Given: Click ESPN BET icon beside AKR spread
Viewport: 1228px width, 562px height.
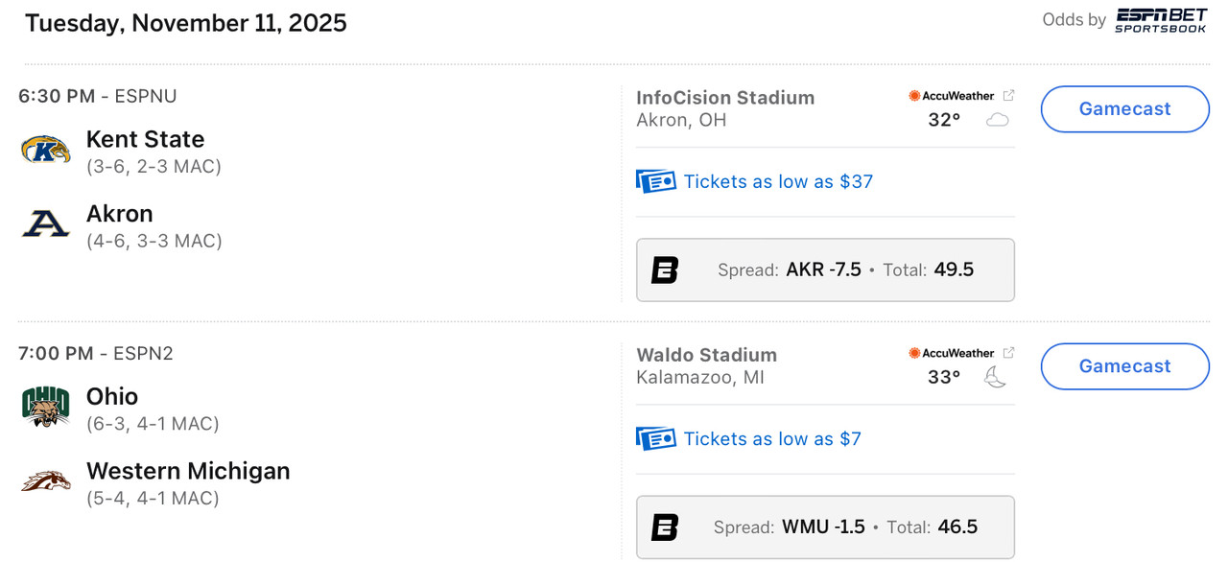Looking at the screenshot, I should [x=665, y=270].
